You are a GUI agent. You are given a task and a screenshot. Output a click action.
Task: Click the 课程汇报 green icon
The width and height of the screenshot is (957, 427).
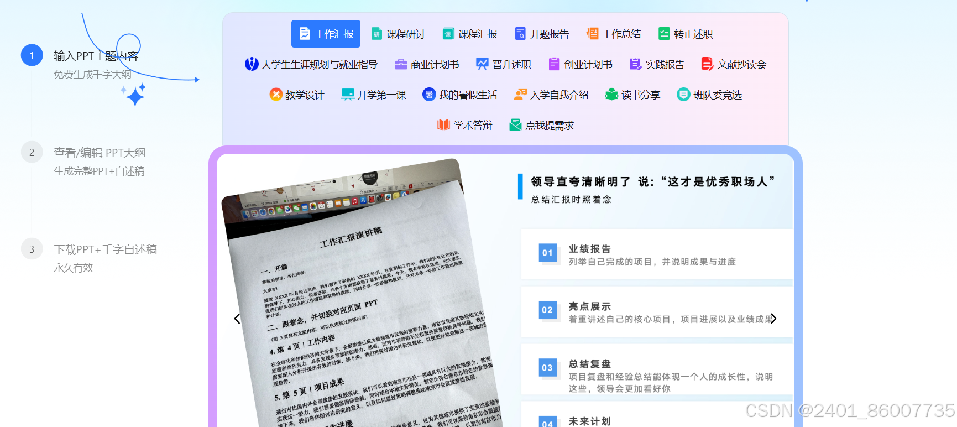point(448,34)
